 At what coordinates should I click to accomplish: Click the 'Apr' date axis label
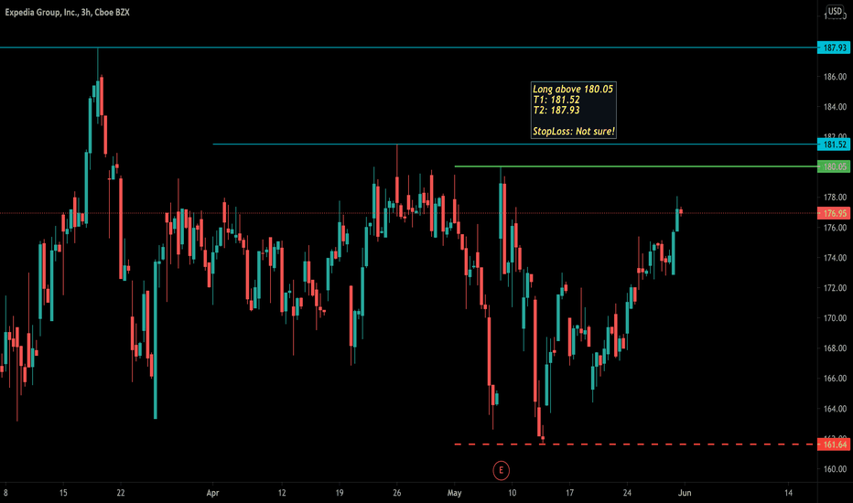[212, 493]
